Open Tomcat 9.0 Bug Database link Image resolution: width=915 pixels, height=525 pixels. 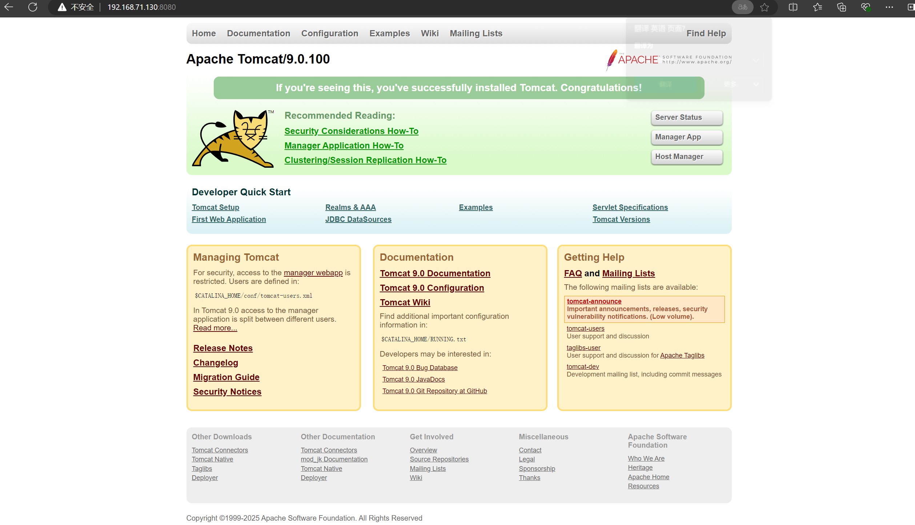[420, 368]
